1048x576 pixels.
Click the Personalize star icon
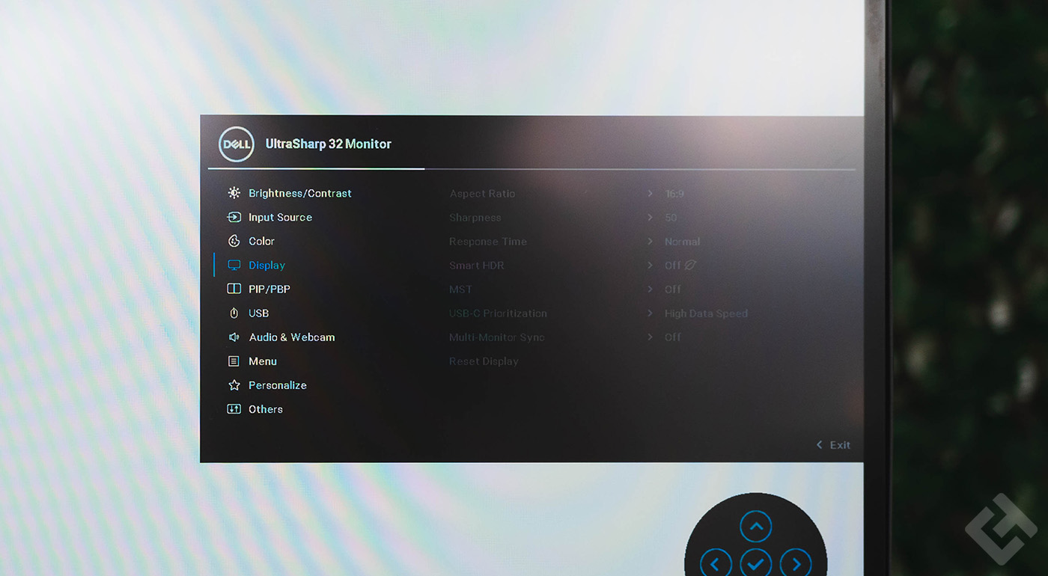tap(234, 385)
